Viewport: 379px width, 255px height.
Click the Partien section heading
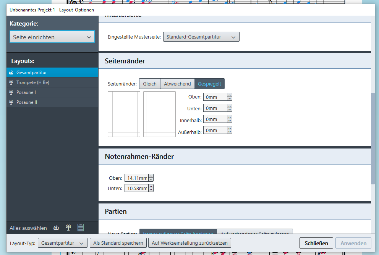(x=115, y=211)
